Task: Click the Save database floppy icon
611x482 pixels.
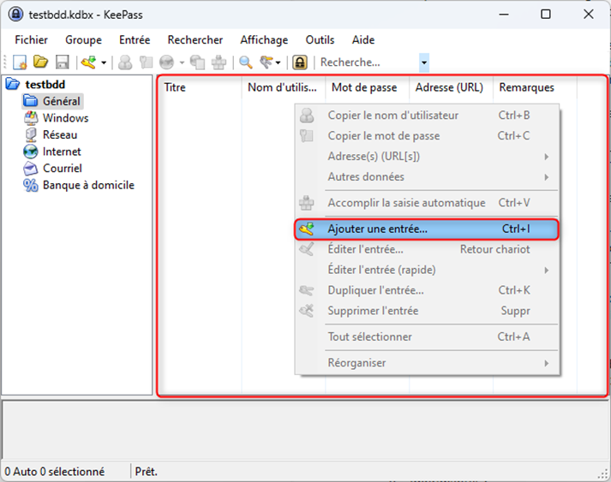Action: [62, 62]
